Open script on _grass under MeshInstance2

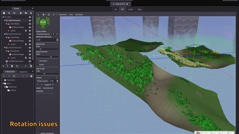(x=26, y=58)
